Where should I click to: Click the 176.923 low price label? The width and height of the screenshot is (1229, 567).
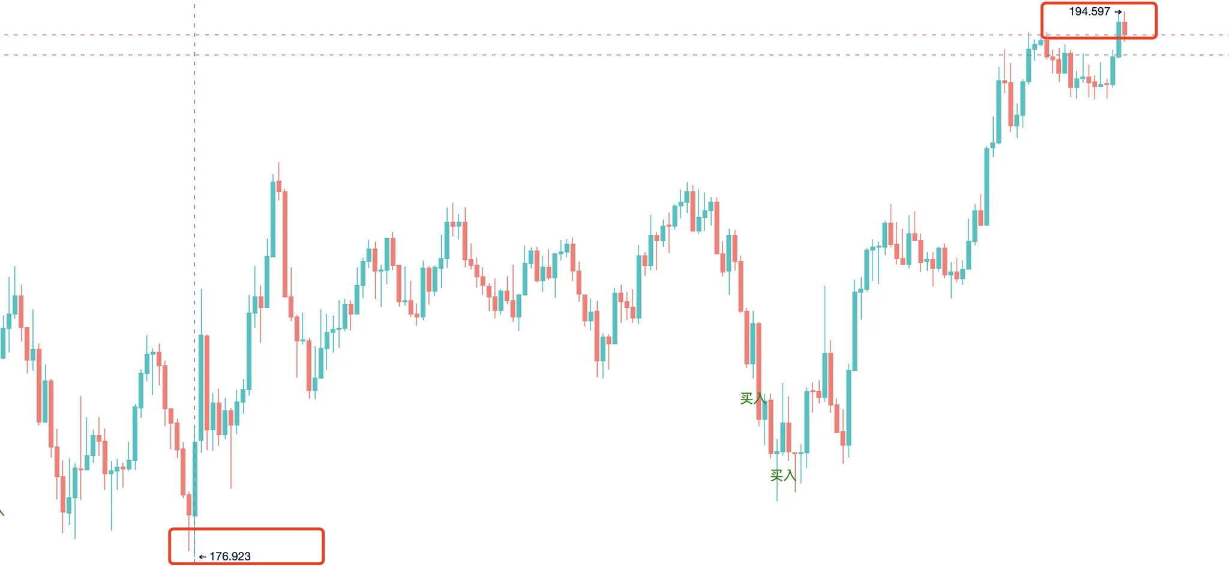pyautogui.click(x=230, y=556)
